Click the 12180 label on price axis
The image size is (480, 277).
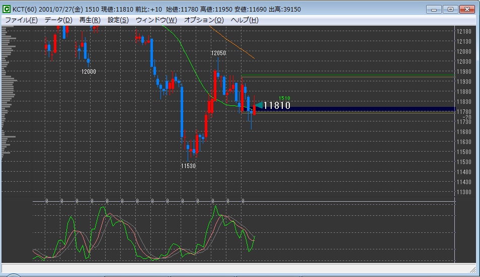tap(464, 31)
